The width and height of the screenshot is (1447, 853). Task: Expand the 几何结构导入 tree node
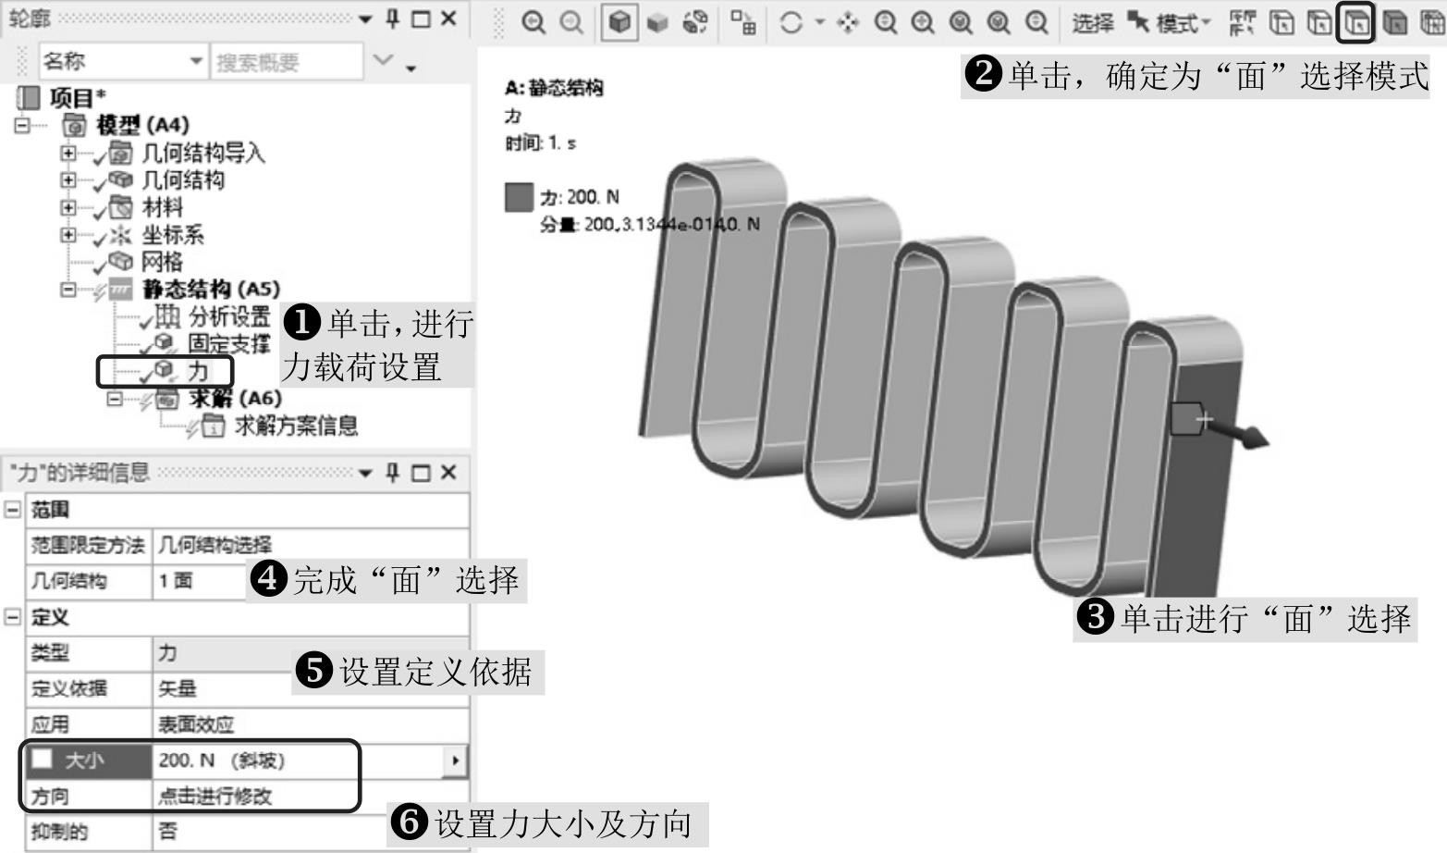click(x=68, y=153)
